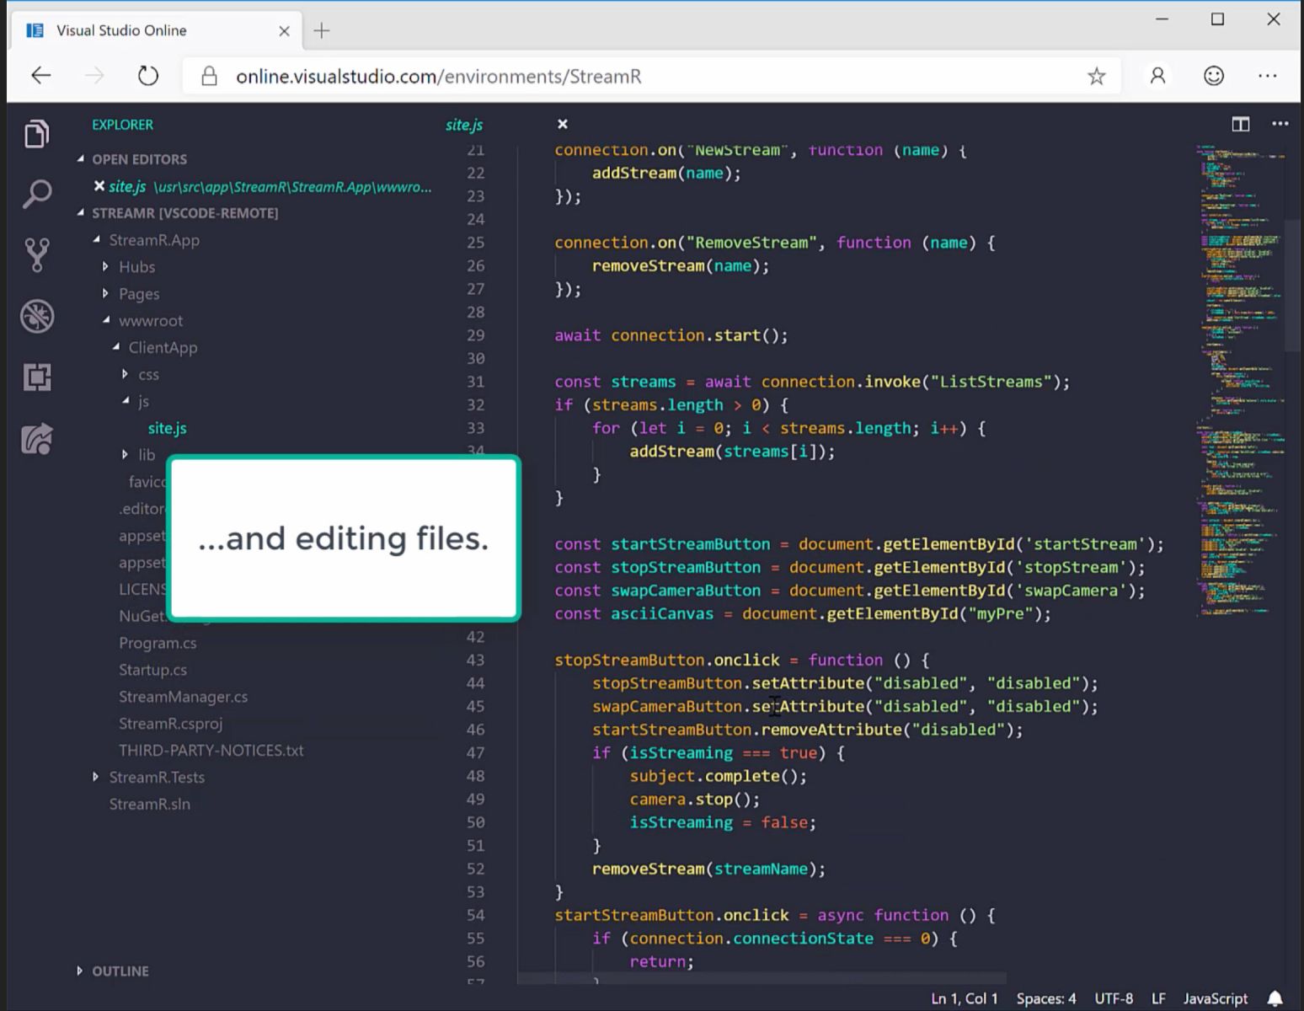This screenshot has width=1304, height=1011.
Task: Change language mode via JavaScript status item
Action: [x=1216, y=998]
